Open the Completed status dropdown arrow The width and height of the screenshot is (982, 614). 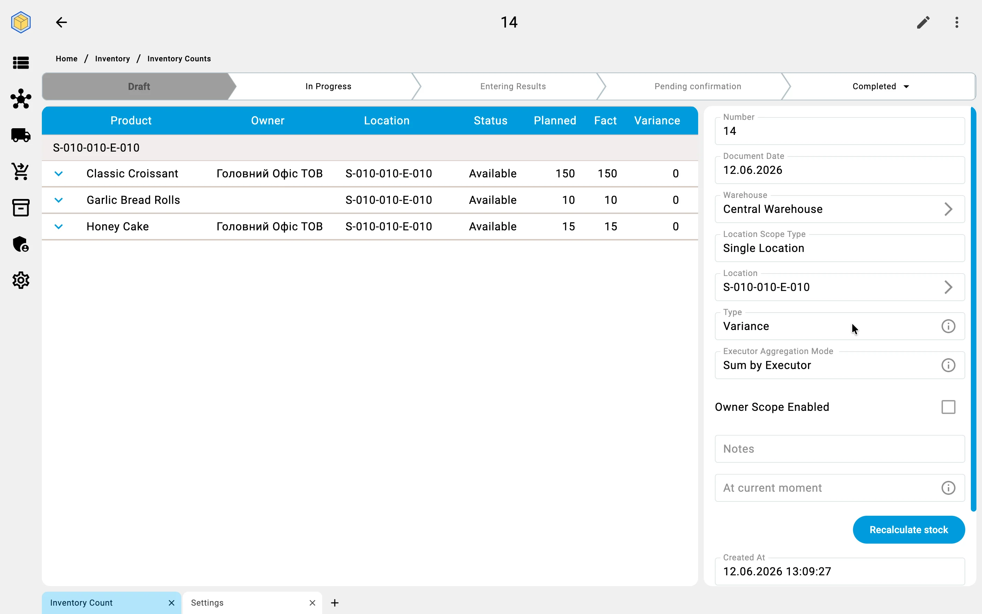click(x=906, y=86)
